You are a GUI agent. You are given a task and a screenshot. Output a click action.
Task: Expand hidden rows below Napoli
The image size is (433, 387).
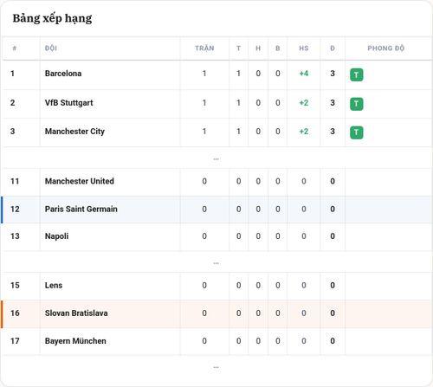216,263
